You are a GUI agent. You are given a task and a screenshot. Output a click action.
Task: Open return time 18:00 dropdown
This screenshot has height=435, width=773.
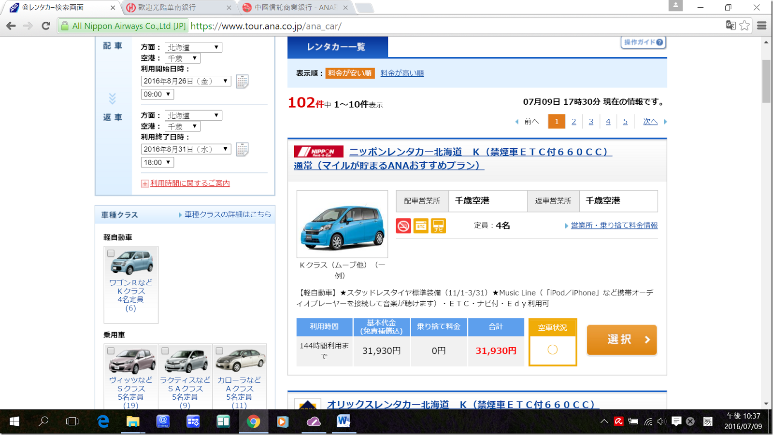coord(157,162)
